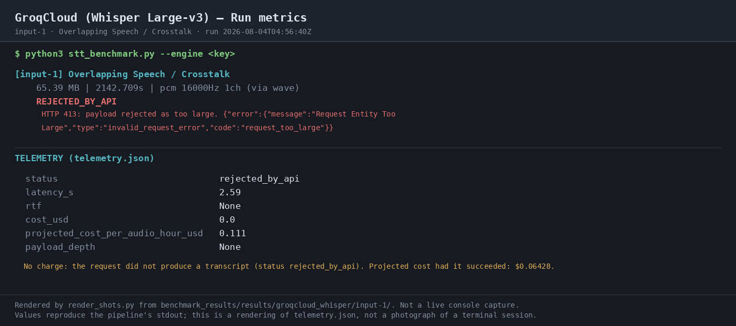Screen dimensions: 736x326
Task: Select the latency value '2.59'
Action: point(230,193)
